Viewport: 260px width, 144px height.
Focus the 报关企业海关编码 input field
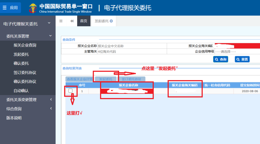coord(237,46)
